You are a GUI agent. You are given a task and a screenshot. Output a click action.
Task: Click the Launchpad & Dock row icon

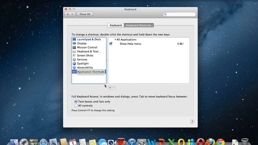point(74,39)
